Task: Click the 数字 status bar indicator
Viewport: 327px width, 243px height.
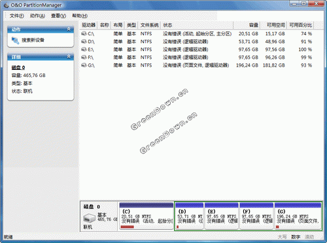Action: tap(296, 236)
